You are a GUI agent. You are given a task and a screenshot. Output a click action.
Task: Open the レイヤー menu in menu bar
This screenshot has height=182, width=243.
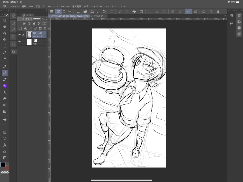point(65,6)
